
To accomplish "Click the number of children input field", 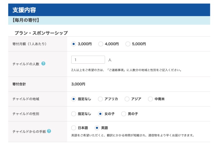I will point(88,60).
